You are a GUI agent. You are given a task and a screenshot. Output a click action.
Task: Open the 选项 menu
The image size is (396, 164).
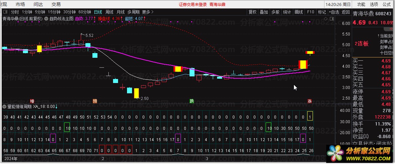[374, 4]
